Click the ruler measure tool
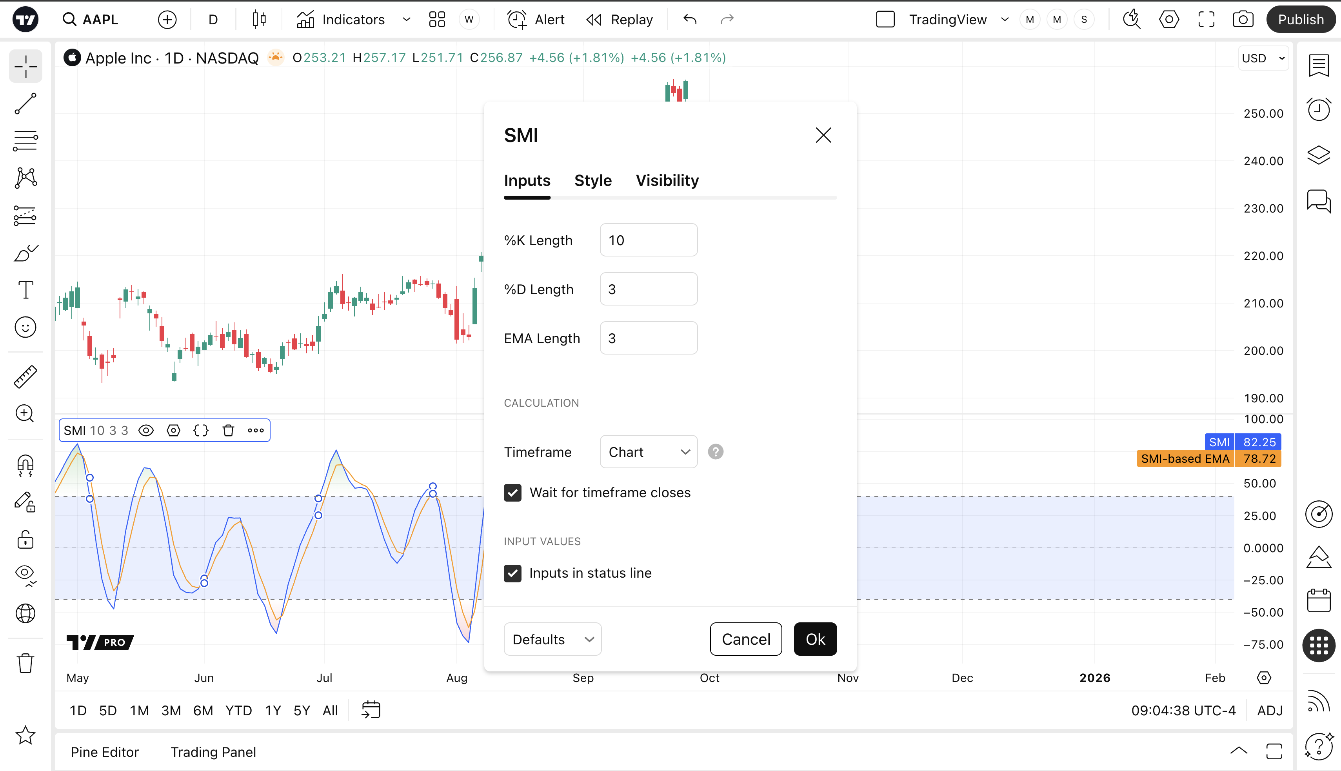Screen dimensions: 1341x771 tap(25, 376)
